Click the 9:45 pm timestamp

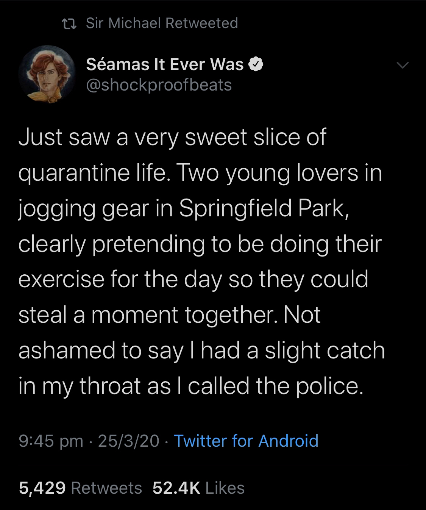click(50, 441)
